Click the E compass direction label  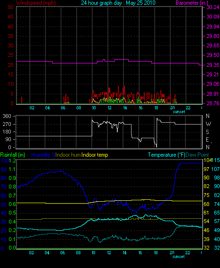[x=207, y=140]
